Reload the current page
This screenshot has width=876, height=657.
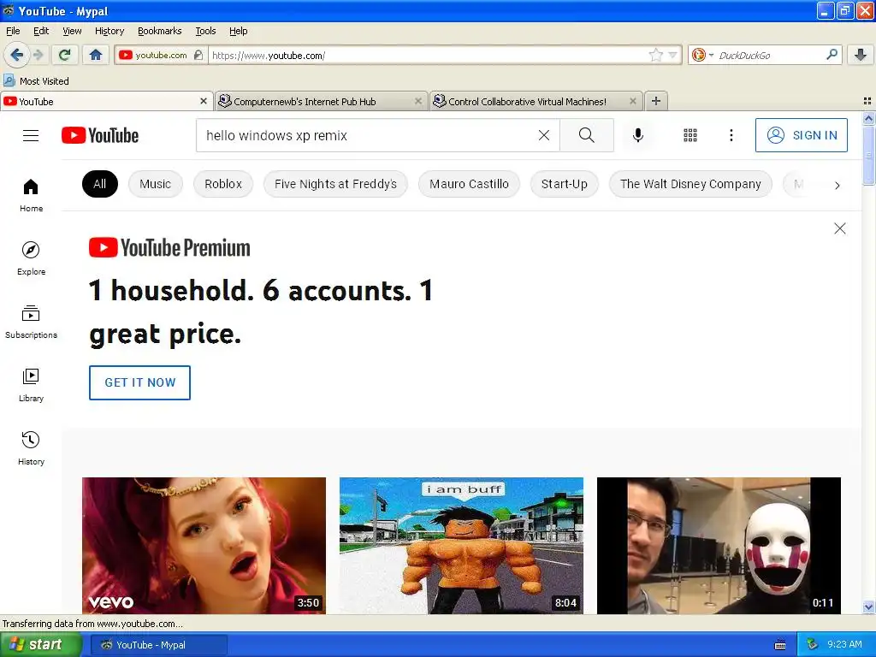pyautogui.click(x=64, y=55)
